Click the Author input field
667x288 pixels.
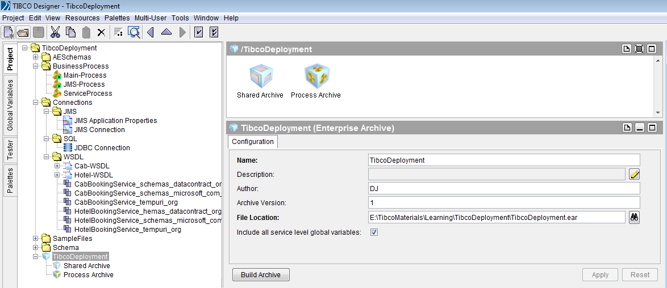click(504, 188)
